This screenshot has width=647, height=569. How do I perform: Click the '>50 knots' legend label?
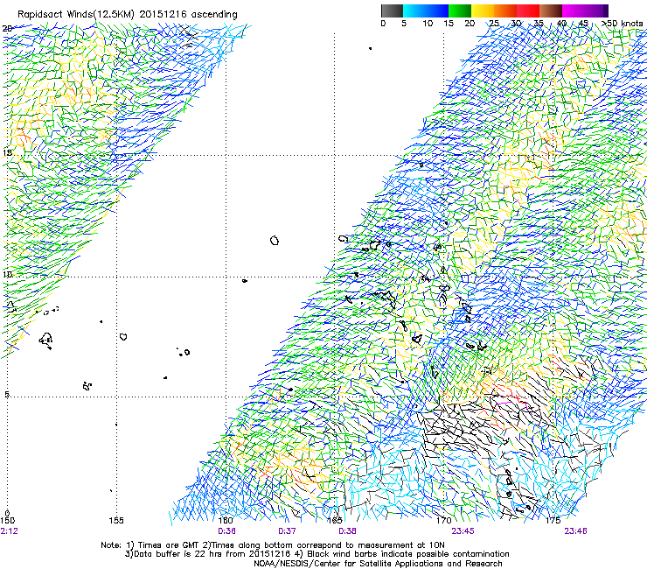[623, 24]
